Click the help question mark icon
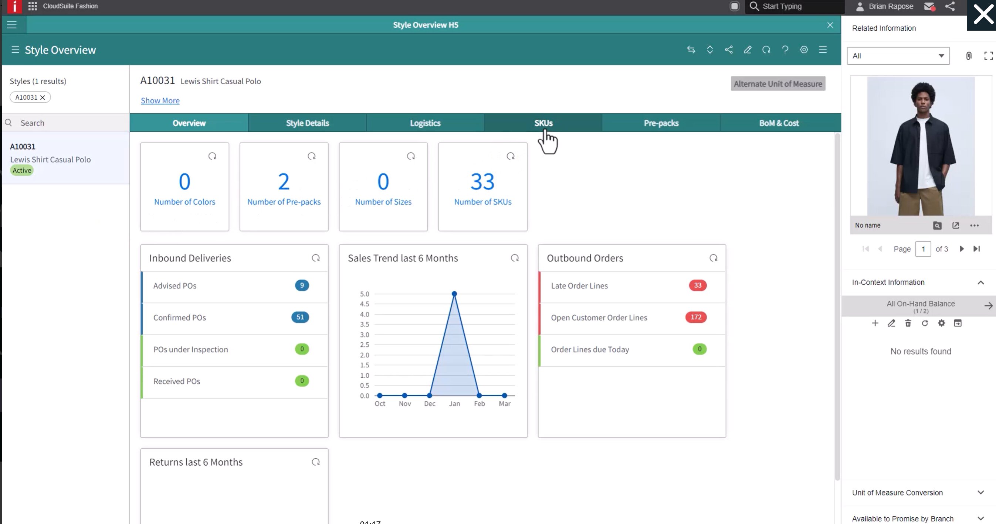 [785, 50]
